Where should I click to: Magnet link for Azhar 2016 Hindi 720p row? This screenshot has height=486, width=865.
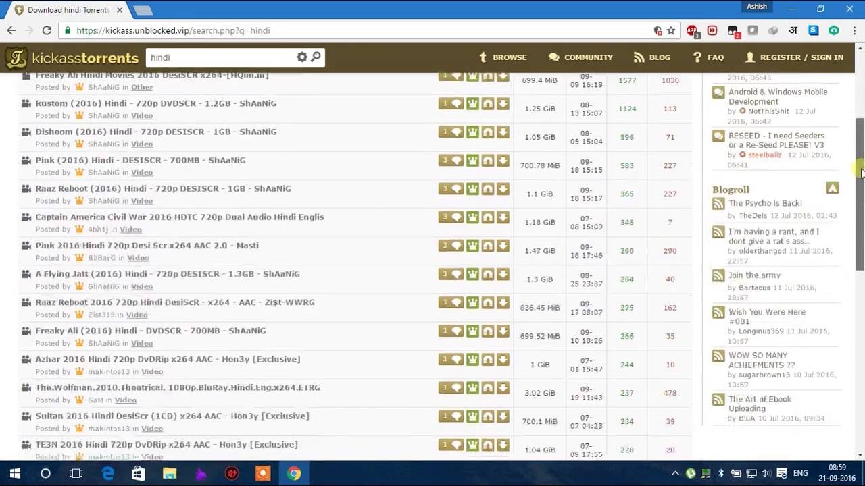click(x=487, y=359)
